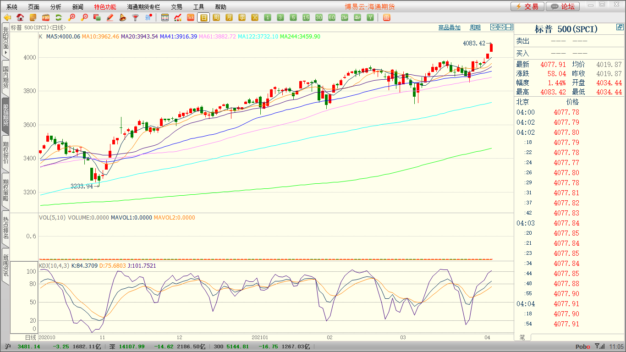The height and width of the screenshot is (352, 626).
Task: Go to the home page icon
Action: 20,17
